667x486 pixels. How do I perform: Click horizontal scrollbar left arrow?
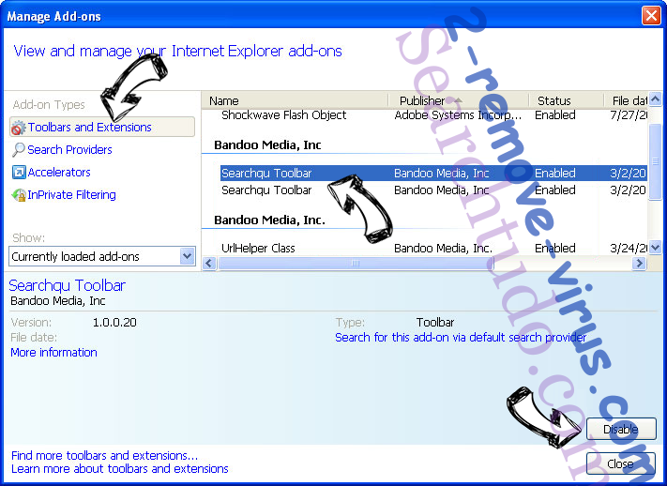tap(209, 263)
